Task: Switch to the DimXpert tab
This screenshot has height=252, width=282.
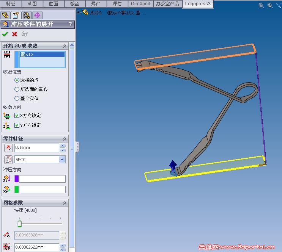Action: (x=141, y=3)
